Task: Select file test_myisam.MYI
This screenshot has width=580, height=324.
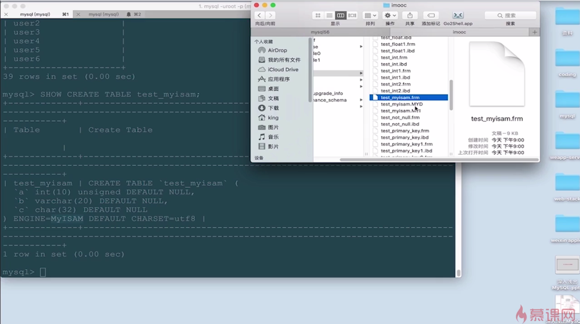Action: [401, 111]
